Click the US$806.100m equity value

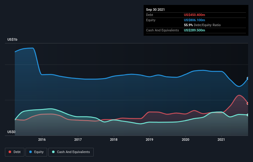pyautogui.click(x=194, y=20)
